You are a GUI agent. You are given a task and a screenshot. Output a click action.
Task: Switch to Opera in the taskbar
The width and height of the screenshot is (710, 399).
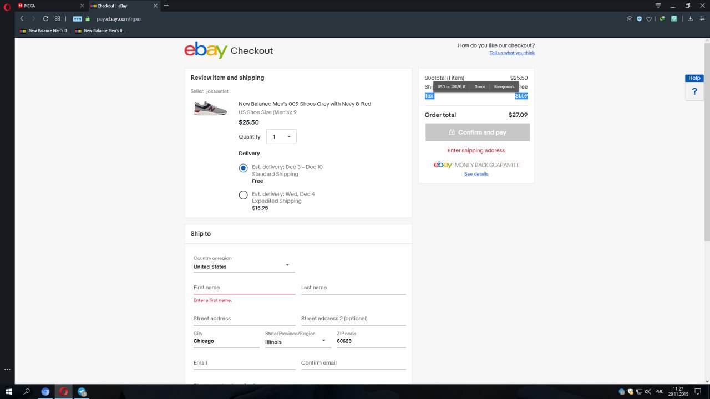point(64,391)
